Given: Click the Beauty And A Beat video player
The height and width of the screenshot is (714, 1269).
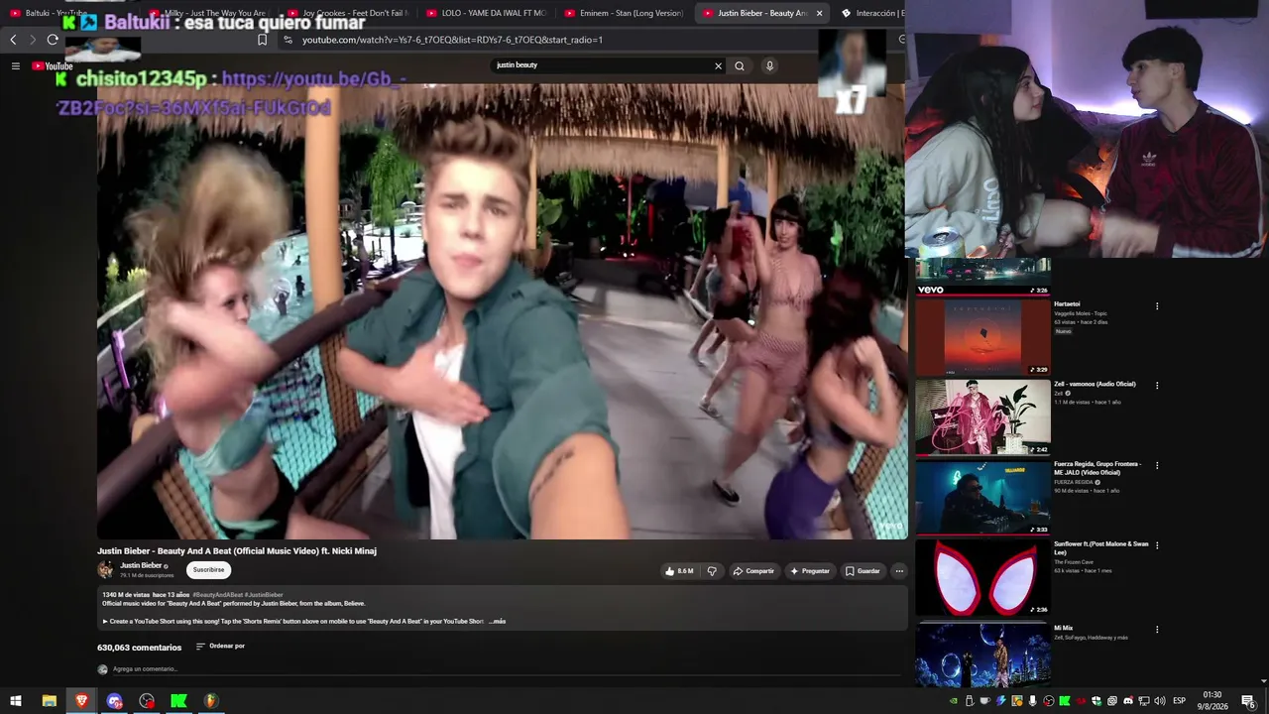Looking at the screenshot, I should click(x=502, y=310).
